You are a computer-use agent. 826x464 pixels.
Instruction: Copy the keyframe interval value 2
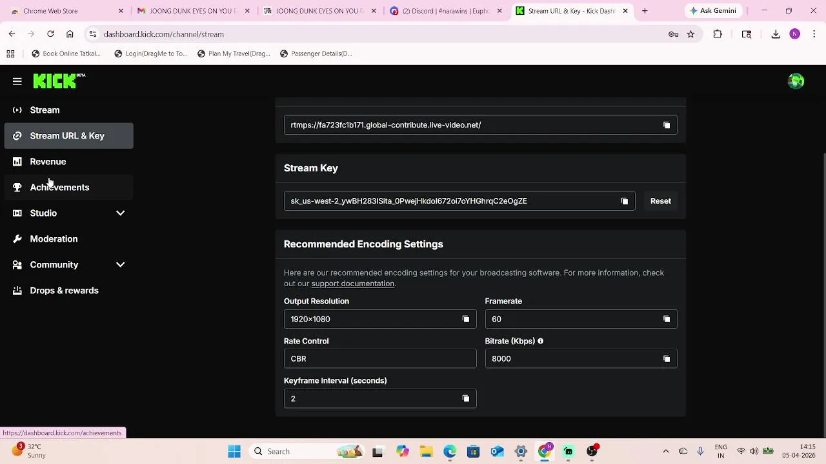(466, 398)
